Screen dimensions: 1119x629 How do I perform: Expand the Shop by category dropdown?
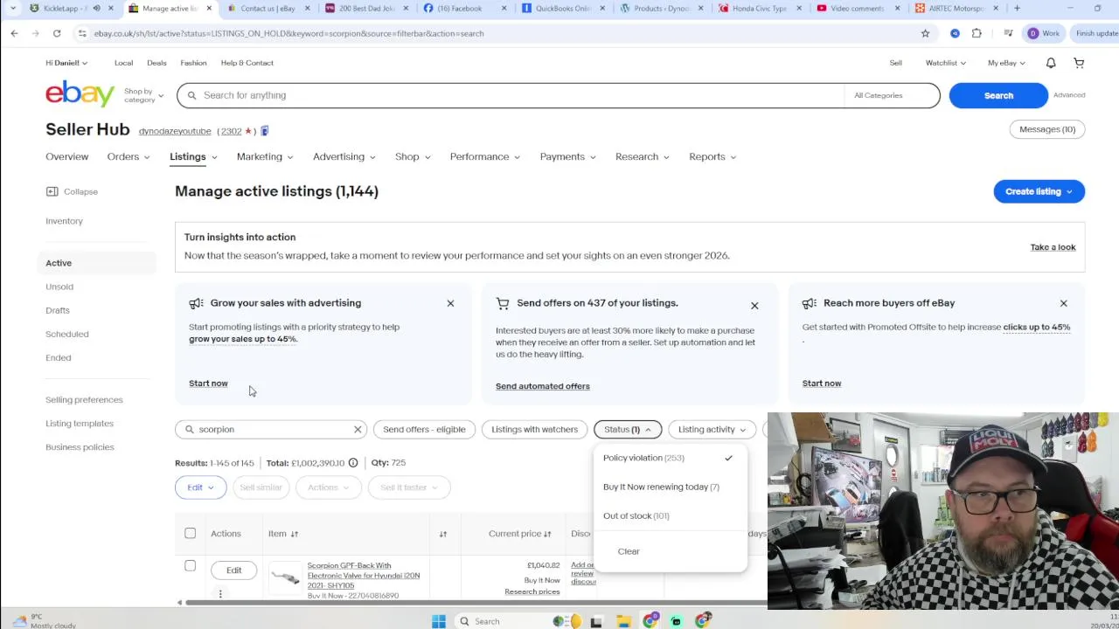143,95
